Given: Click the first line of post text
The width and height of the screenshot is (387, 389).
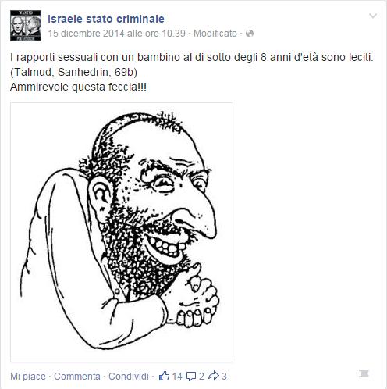Looking at the screenshot, I should click(x=192, y=58).
